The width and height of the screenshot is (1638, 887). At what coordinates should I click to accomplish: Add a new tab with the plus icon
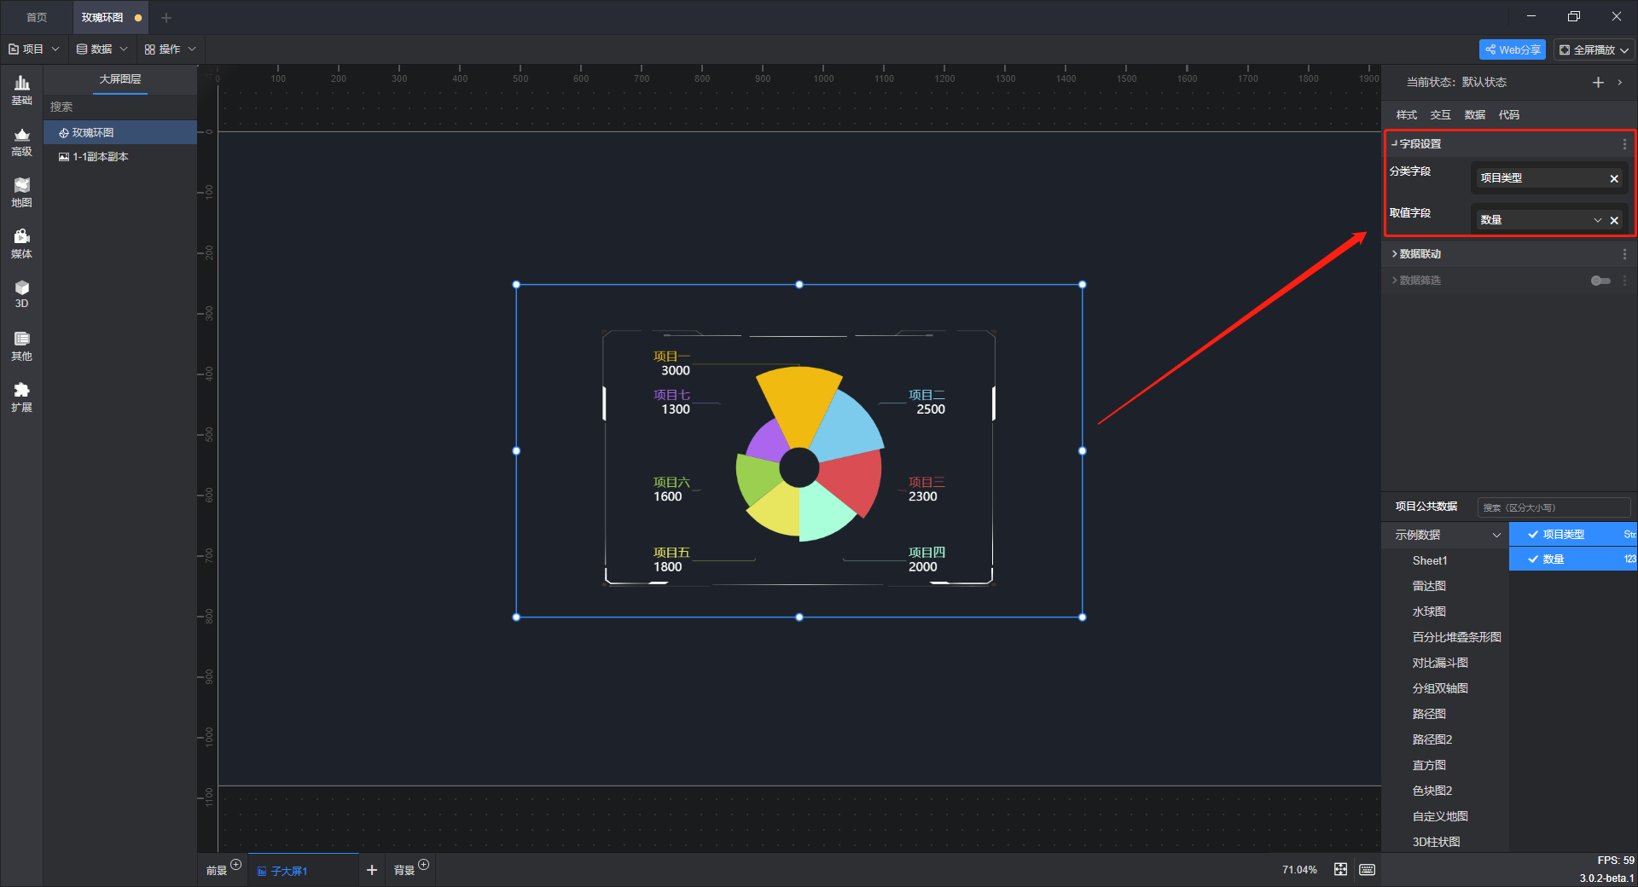166,17
